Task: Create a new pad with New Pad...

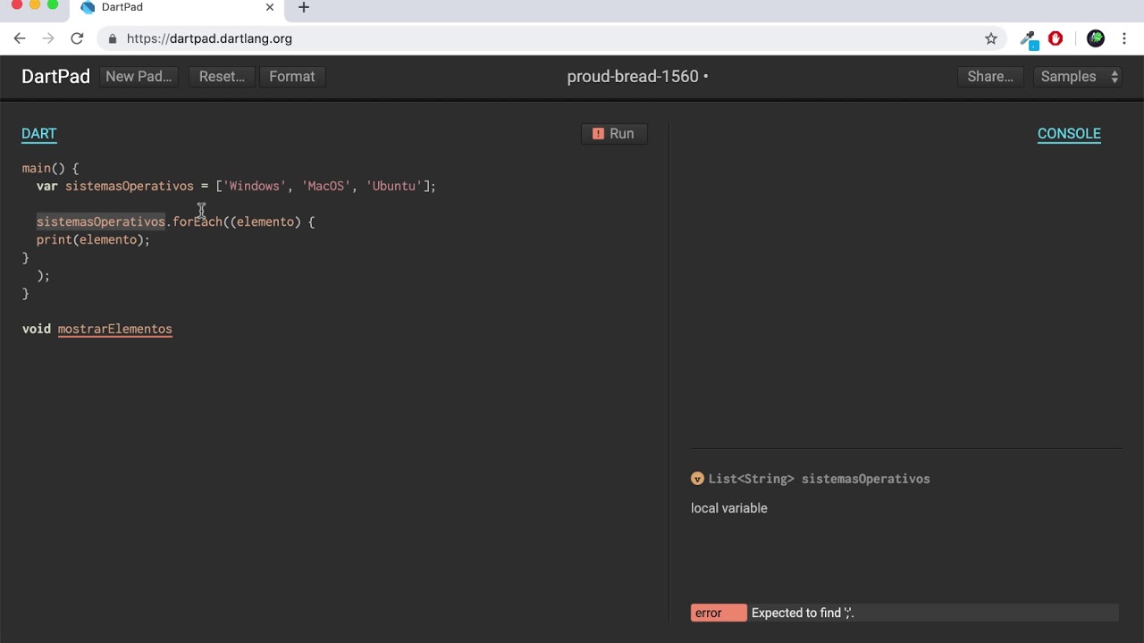Action: [x=139, y=77]
